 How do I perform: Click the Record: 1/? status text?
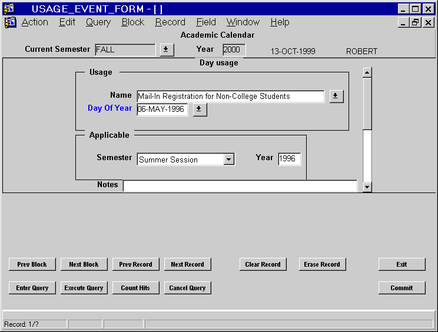(x=21, y=324)
